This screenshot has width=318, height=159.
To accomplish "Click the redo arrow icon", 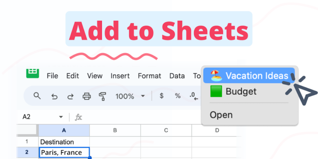I will (70, 96).
